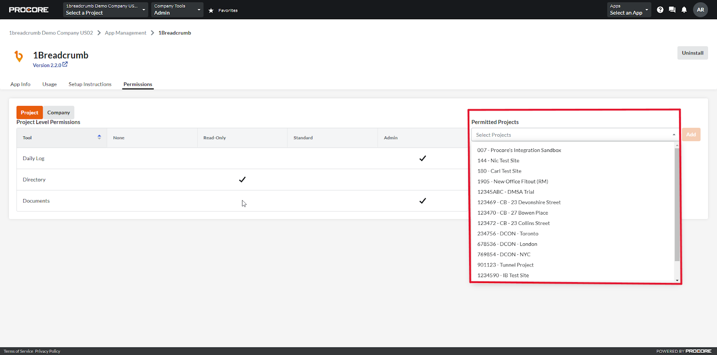
Task: Open the Help question mark icon
Action: click(660, 10)
